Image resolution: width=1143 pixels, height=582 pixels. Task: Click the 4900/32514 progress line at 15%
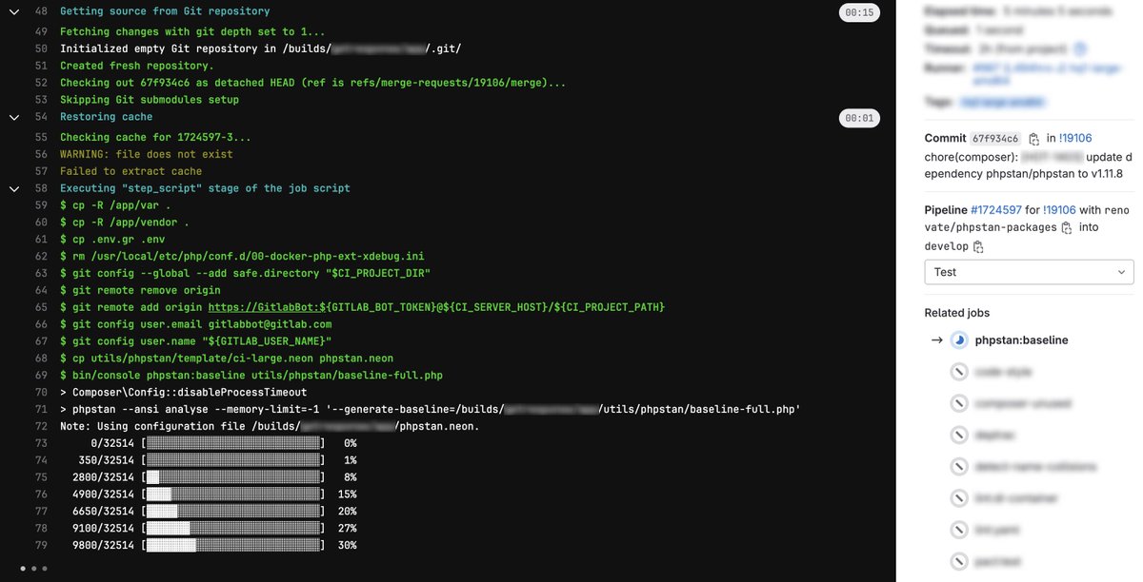coord(214,495)
